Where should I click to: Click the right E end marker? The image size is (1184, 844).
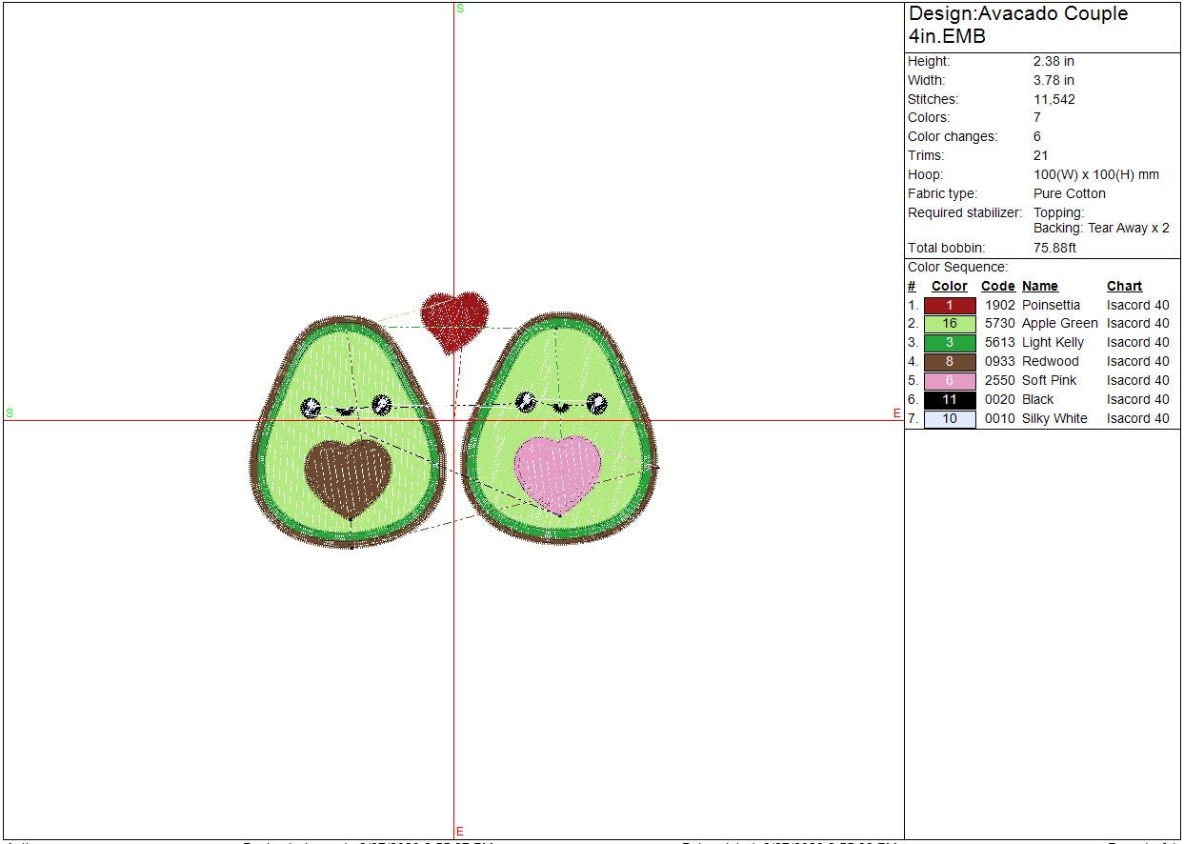pyautogui.click(x=896, y=413)
